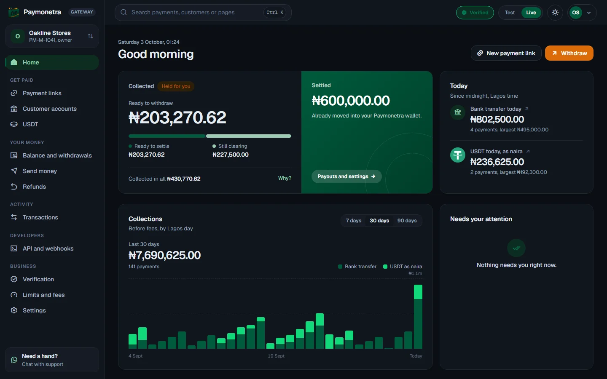Screen dimensions: 607x379
Task: Open Payouts and settings
Action: tap(346, 176)
